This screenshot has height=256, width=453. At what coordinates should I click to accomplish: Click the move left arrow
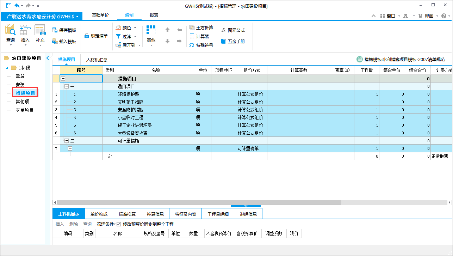179,30
